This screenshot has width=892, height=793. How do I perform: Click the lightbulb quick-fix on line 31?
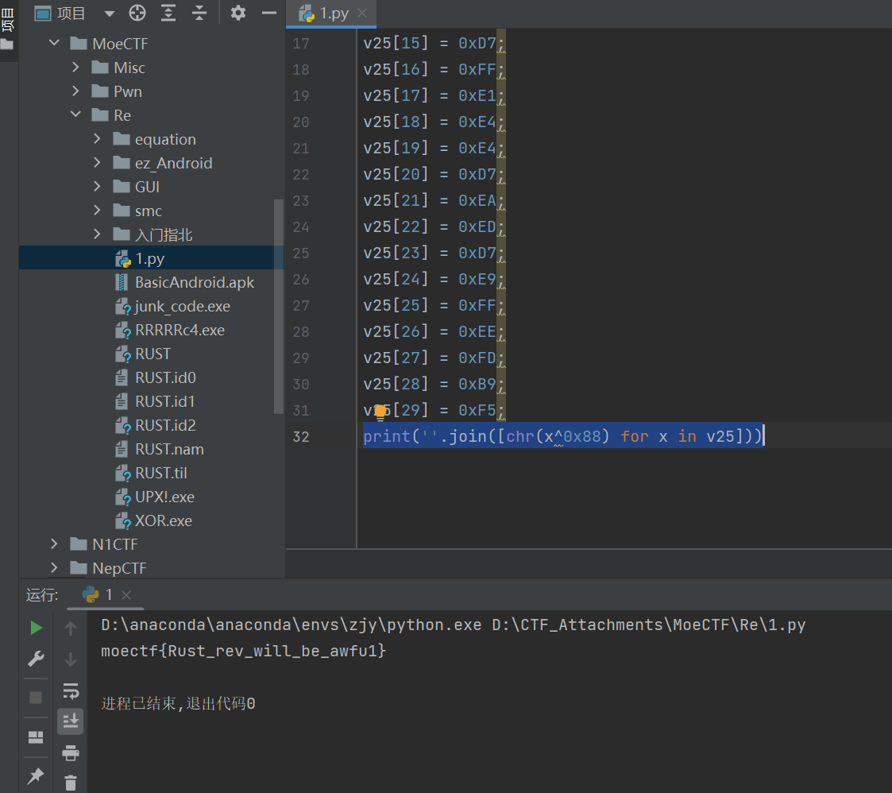coord(380,411)
